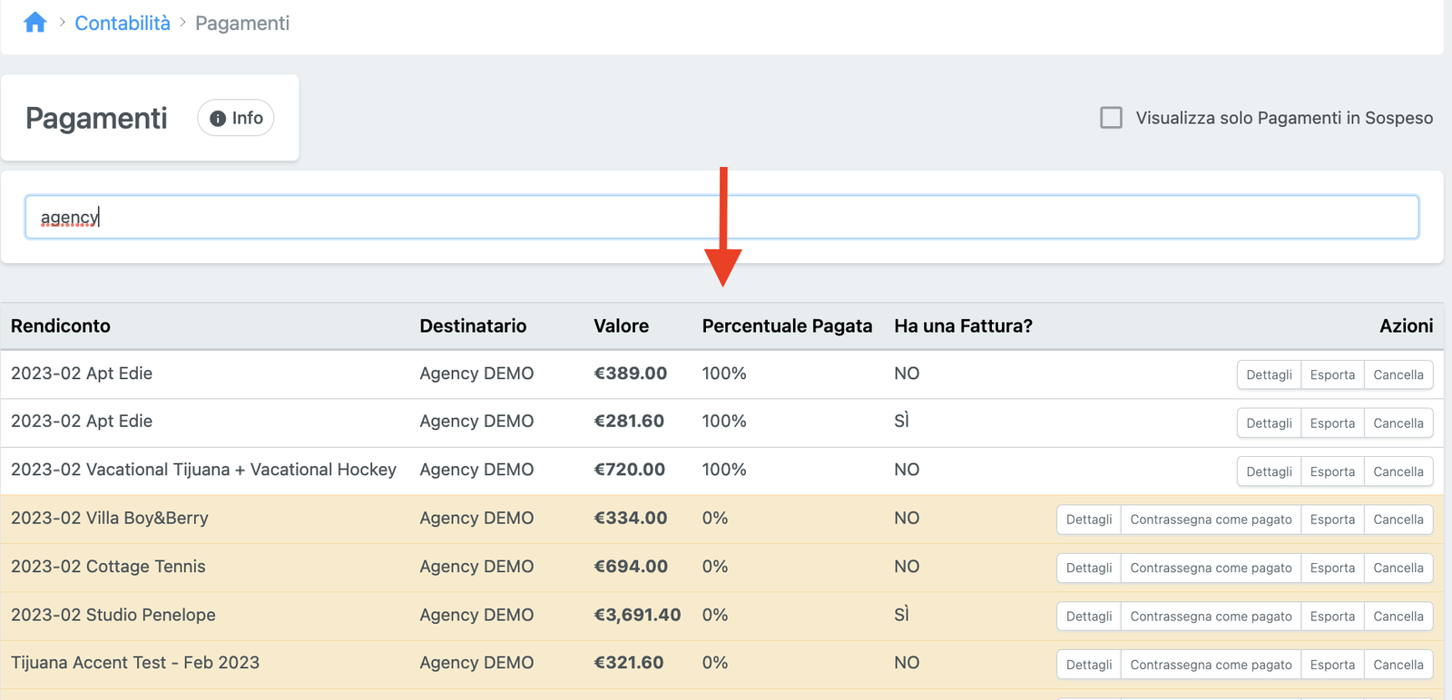Export the €281.60 Apt Edie payment
The width and height of the screenshot is (1452, 700).
coord(1331,423)
